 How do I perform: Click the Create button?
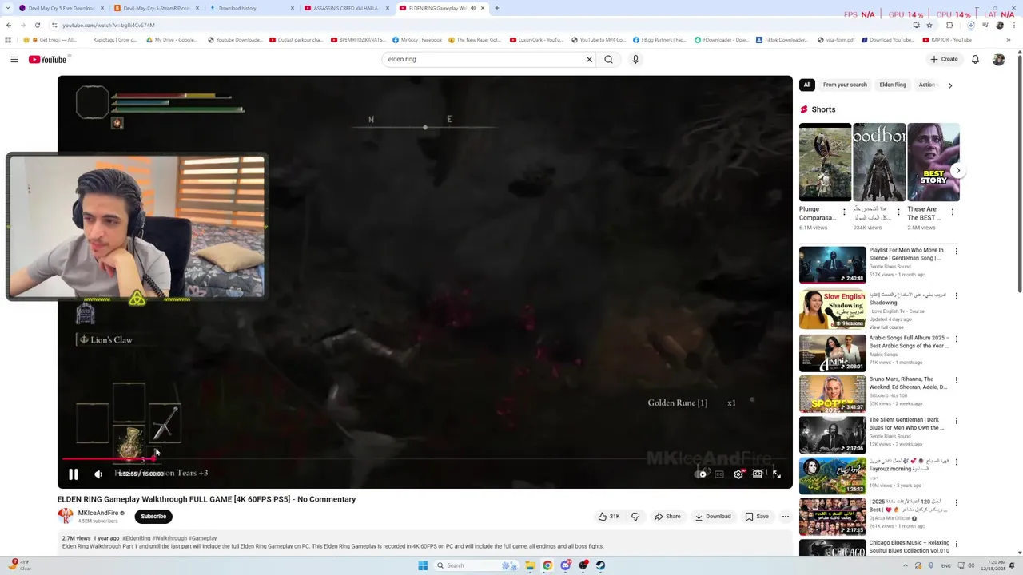point(944,60)
